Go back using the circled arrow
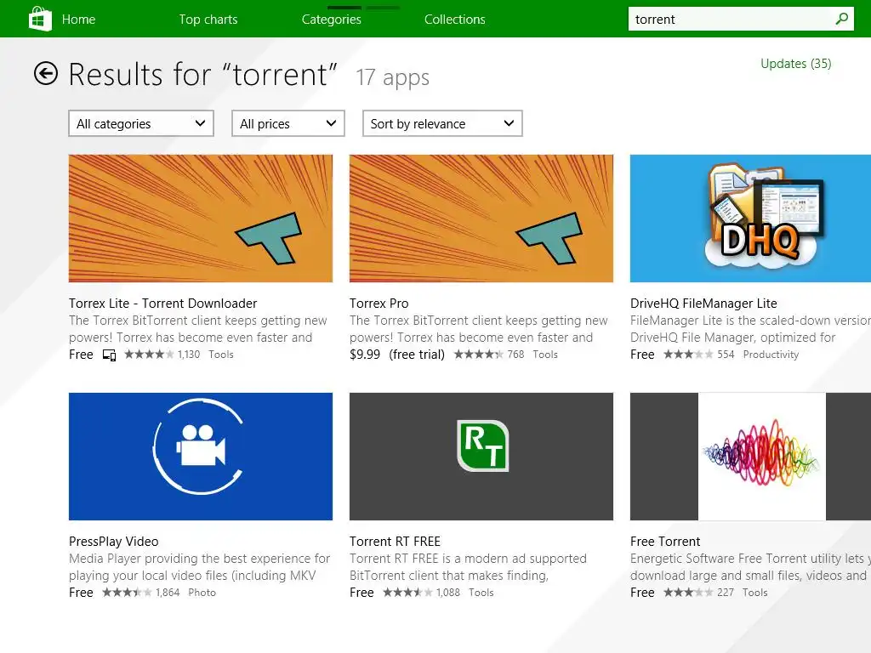871x653 pixels. pos(46,73)
